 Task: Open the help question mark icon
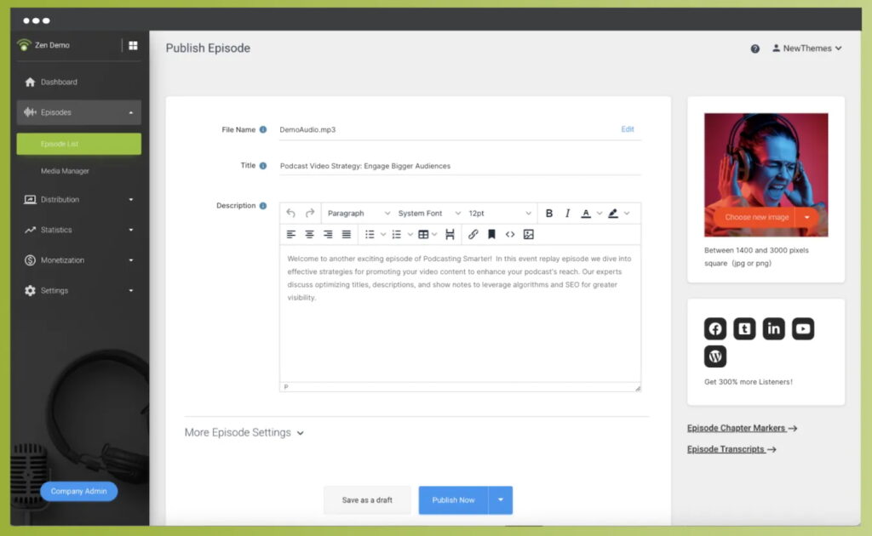point(754,49)
